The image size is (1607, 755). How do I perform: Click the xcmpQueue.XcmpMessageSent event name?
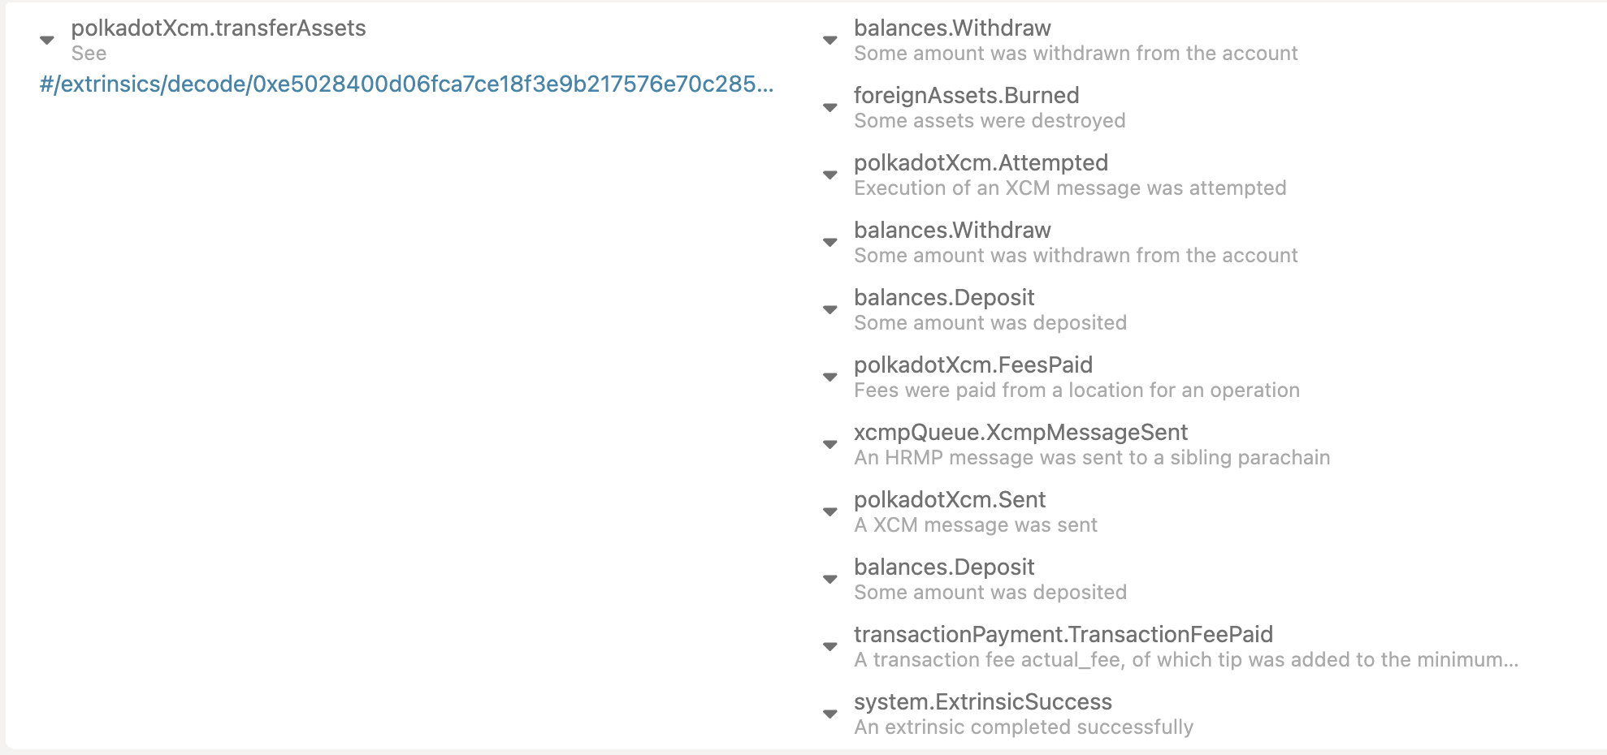tap(1020, 433)
